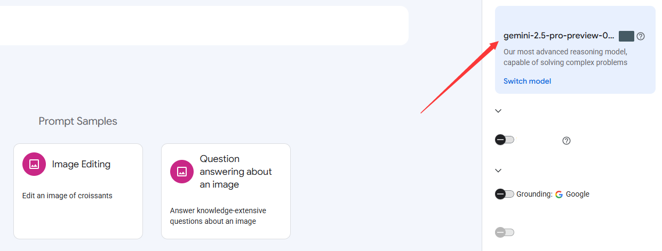Click the Switch model link
662x251 pixels.
(x=527, y=81)
